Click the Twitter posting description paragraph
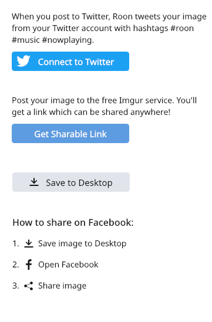 pyautogui.click(x=109, y=28)
